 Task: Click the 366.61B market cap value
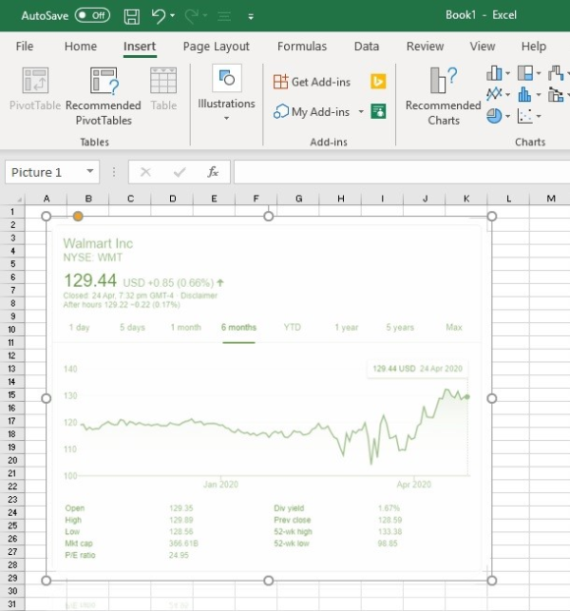(184, 543)
